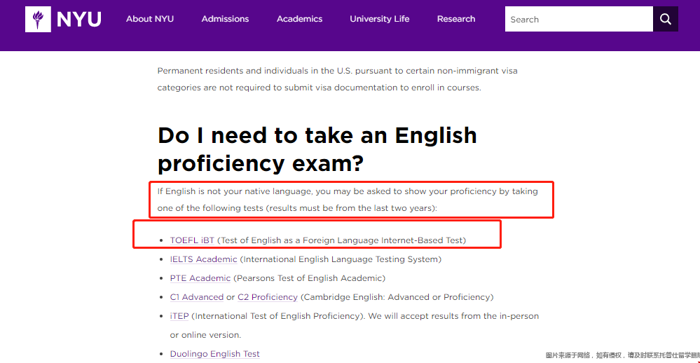Open the iTEP link
This screenshot has height=363, width=700.
click(179, 316)
